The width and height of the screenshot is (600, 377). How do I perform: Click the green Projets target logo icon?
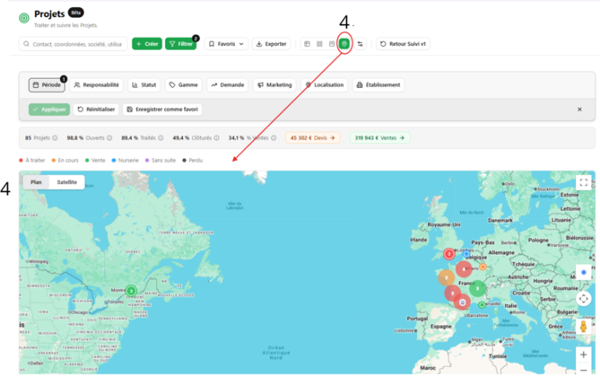coord(23,18)
